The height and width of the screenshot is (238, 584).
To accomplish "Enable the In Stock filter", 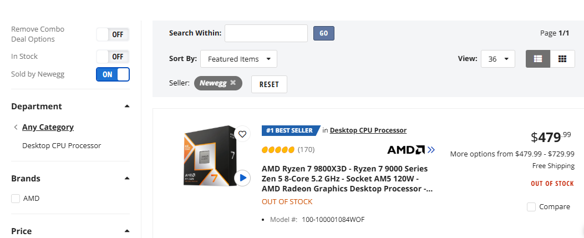I will pyautogui.click(x=113, y=57).
